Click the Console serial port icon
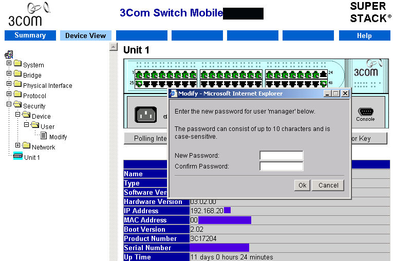393x261 pixels. tap(366, 111)
